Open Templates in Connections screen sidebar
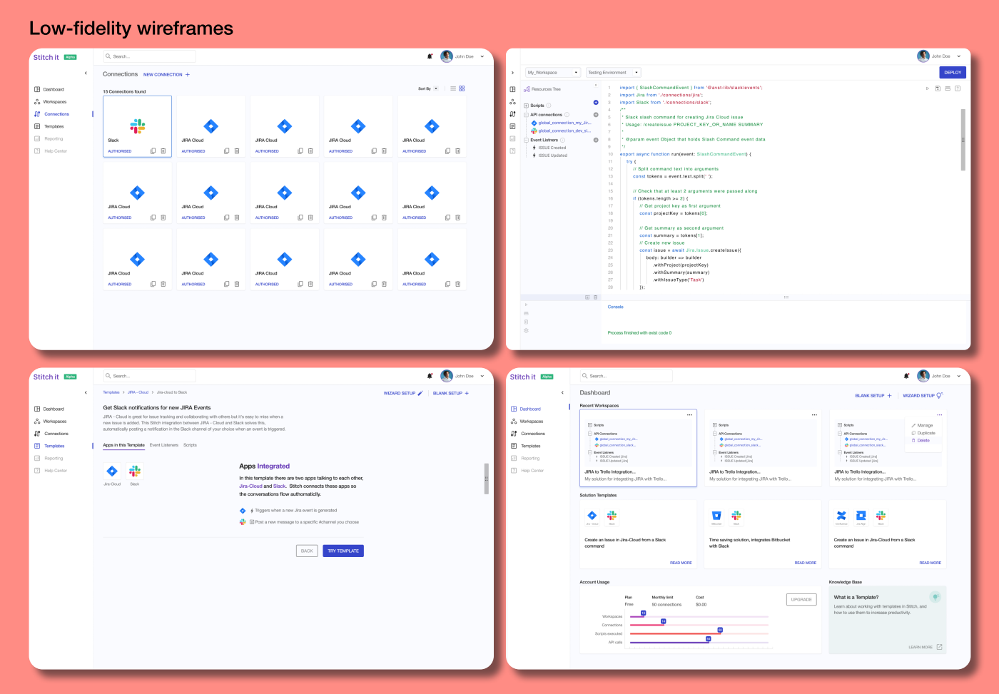 (x=49, y=126)
